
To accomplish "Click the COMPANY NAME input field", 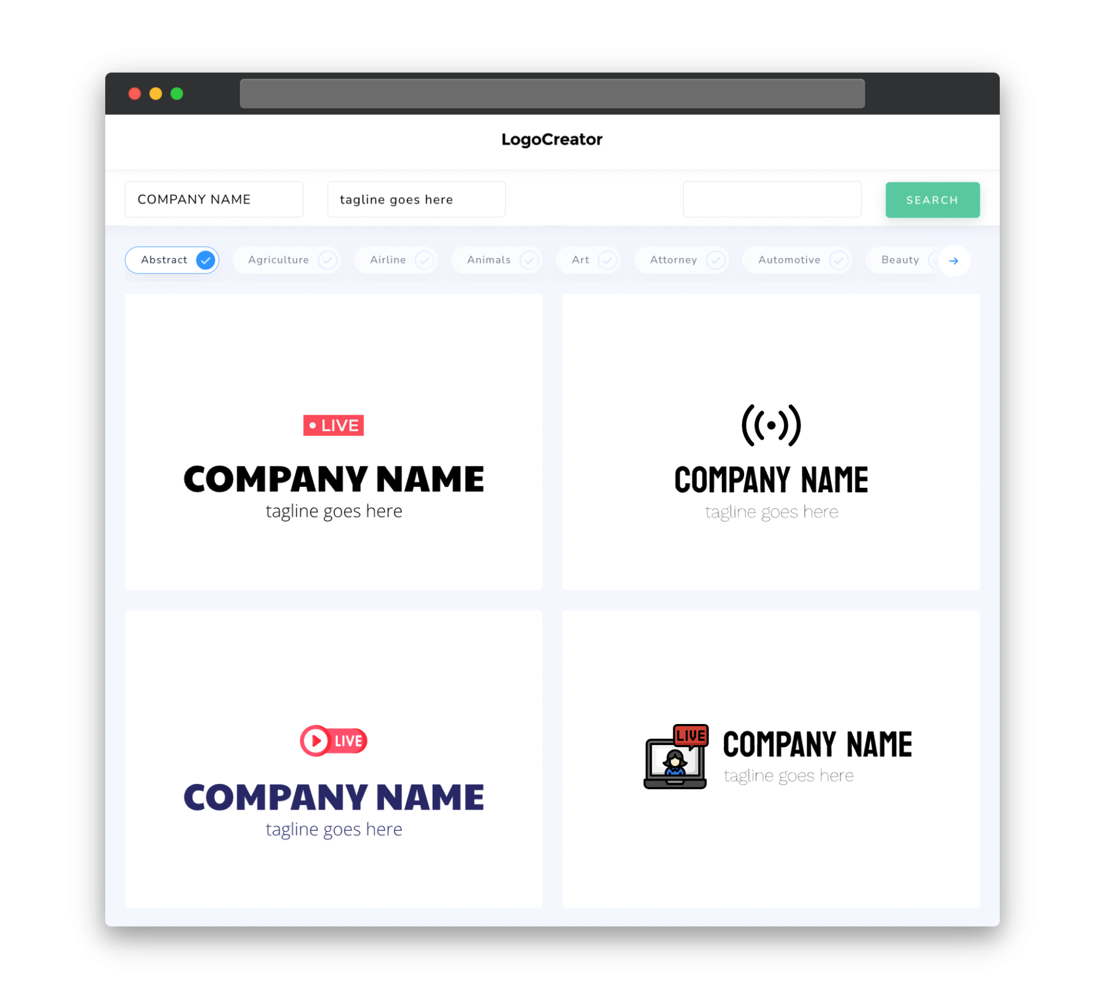I will 214,199.
